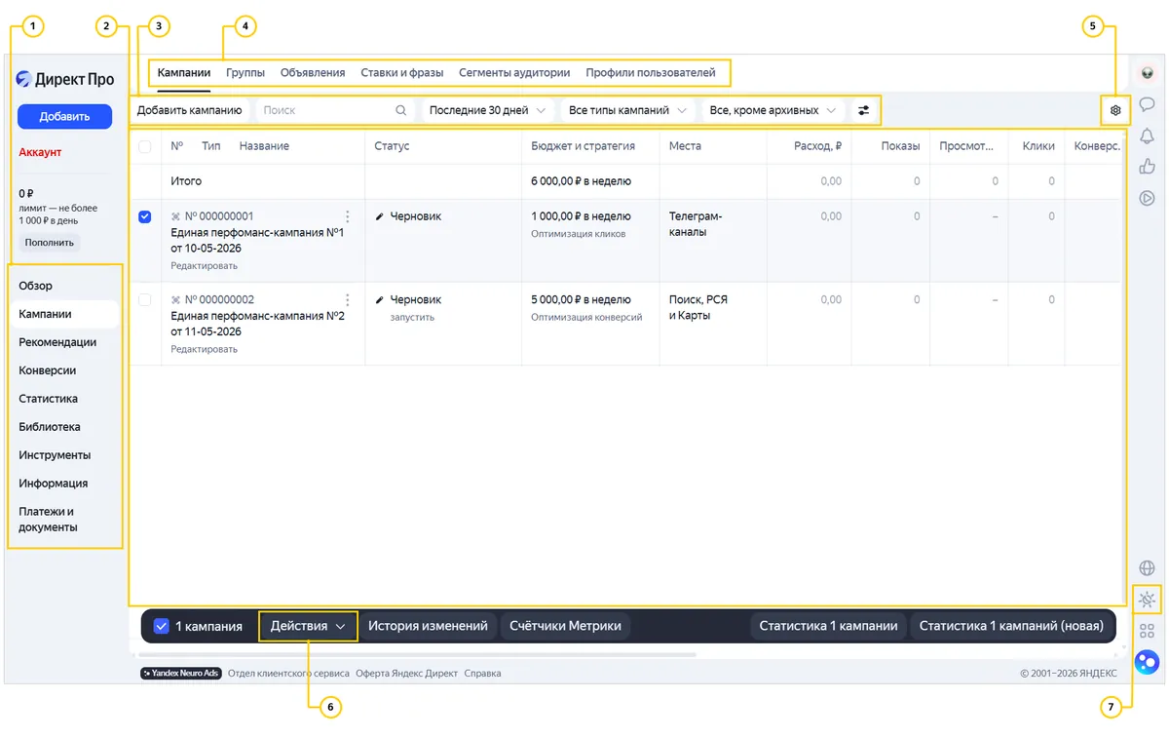Open 'Счётчики Метрики' in the bottom bar
Screen dimensions: 1169x738
tap(565, 626)
